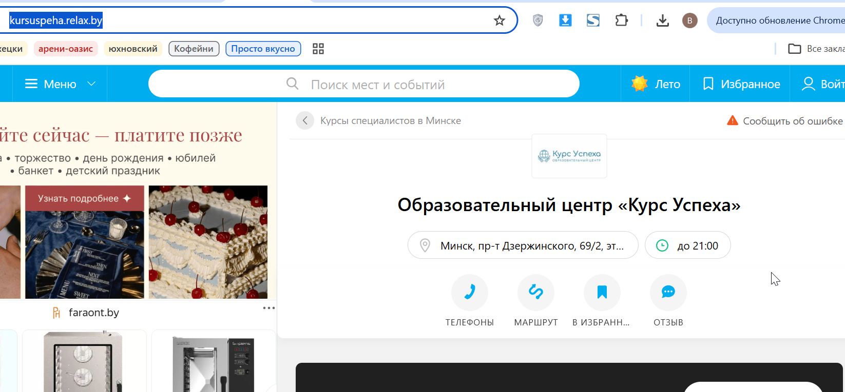Screen dimensions: 845x392
Task: Open Избранное in the site header
Action: 741,84
